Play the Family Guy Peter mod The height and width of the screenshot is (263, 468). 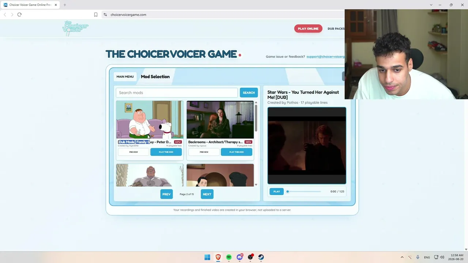pyautogui.click(x=166, y=152)
